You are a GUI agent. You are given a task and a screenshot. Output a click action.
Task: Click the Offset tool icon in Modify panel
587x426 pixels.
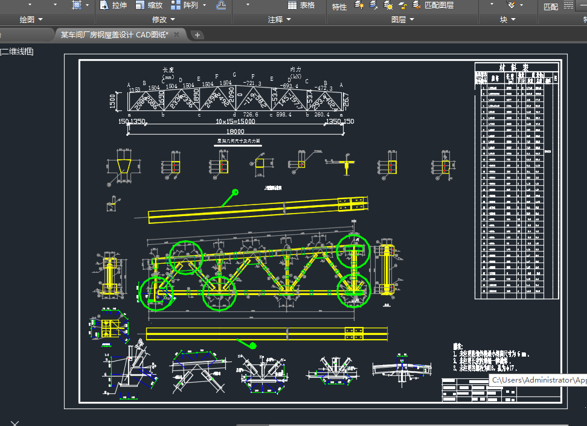[221, 5]
